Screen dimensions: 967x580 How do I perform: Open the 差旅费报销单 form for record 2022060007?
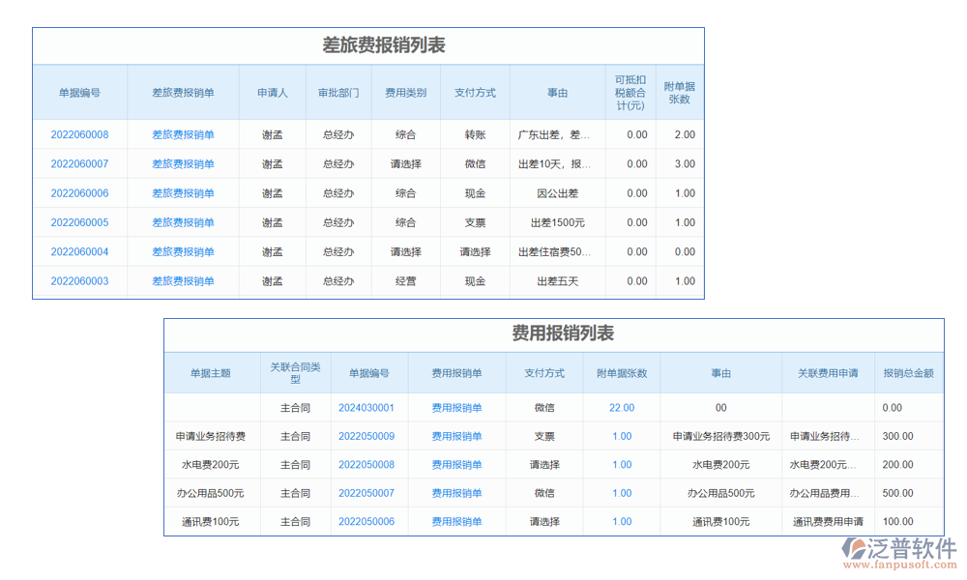pyautogui.click(x=183, y=164)
